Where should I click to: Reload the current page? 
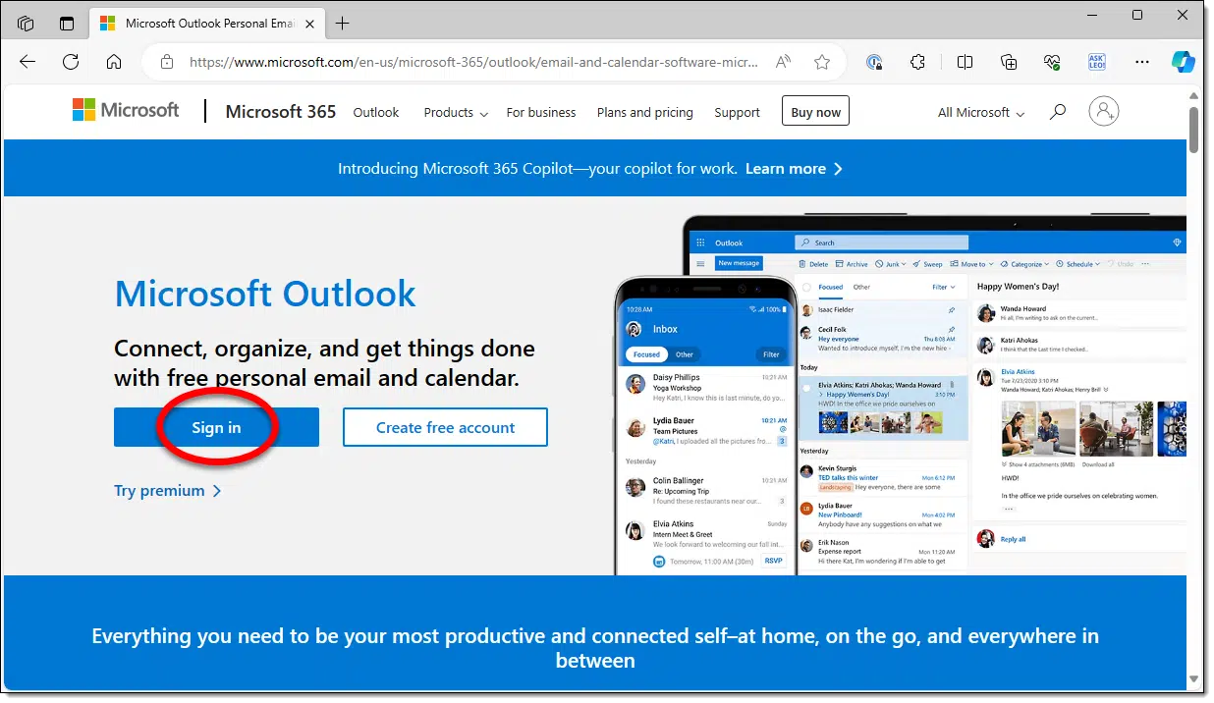[x=71, y=62]
